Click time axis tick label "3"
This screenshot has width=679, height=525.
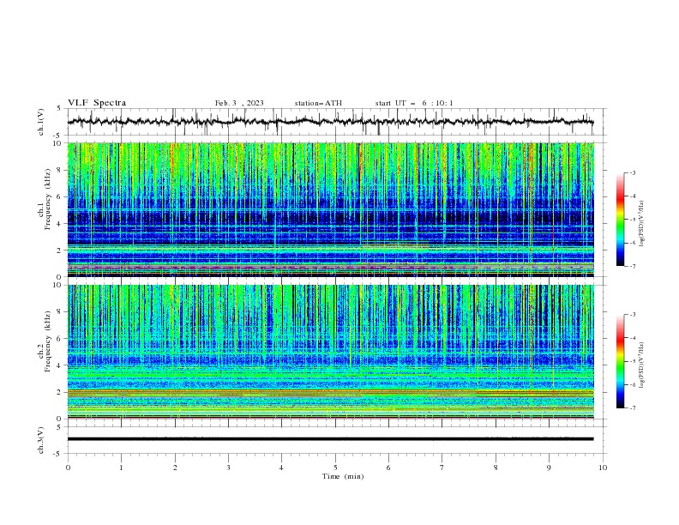(x=228, y=468)
